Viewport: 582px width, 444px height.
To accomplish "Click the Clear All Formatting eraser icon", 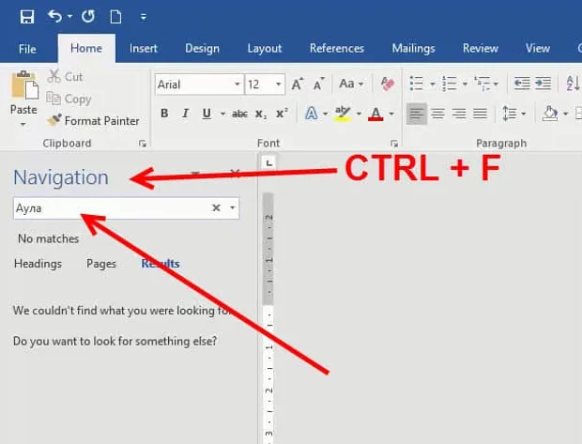I will [x=387, y=84].
